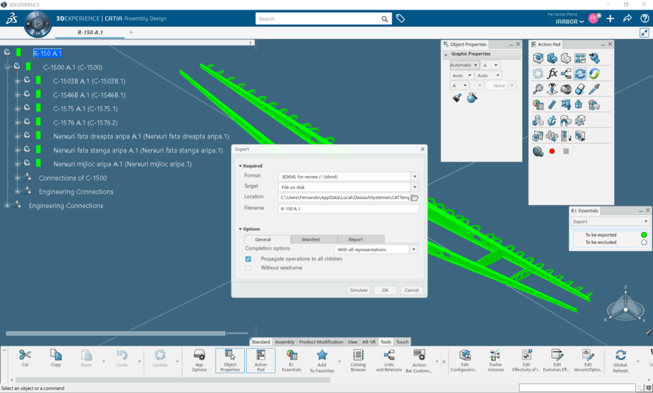
Task: Click the plus Add icon in top bar
Action: click(610, 19)
